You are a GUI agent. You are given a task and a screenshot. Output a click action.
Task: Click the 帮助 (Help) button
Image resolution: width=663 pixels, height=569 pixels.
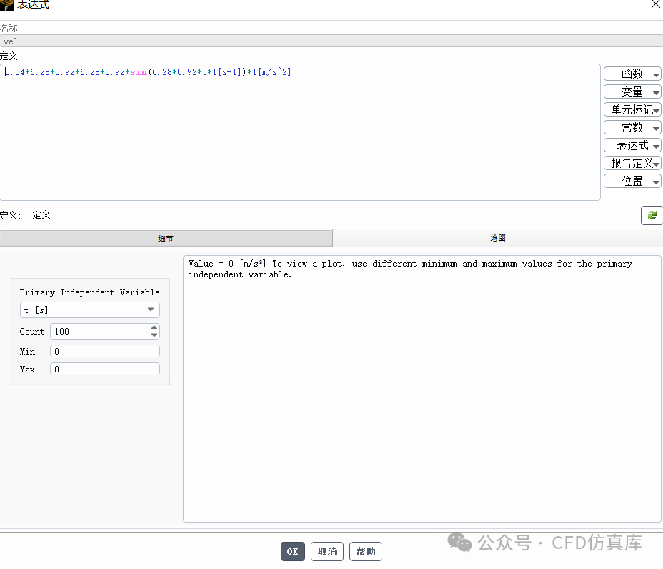click(365, 551)
